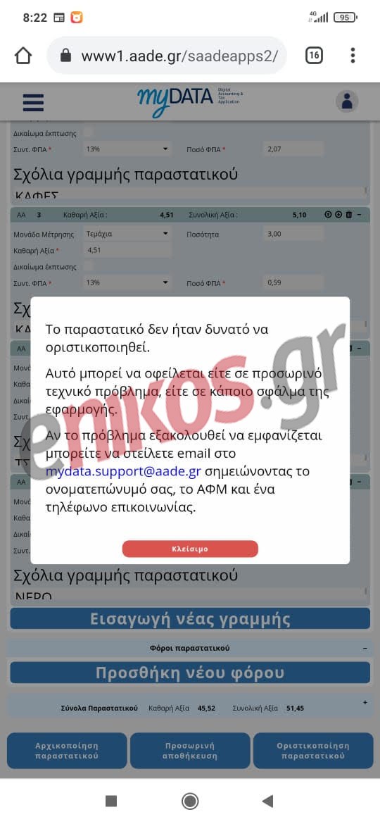Tap the browser home icon

pyautogui.click(x=23, y=55)
